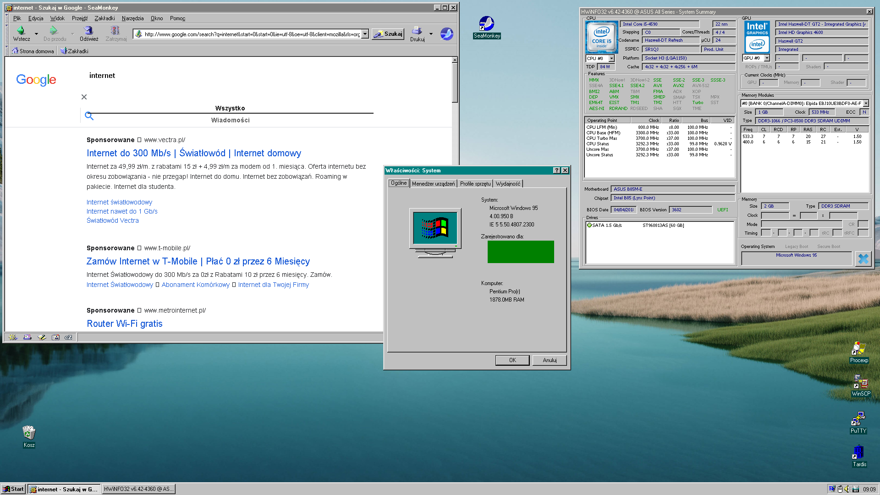Image resolution: width=880 pixels, height=495 pixels.
Task: Expand the URL bar history dropdown
Action: (x=365, y=34)
